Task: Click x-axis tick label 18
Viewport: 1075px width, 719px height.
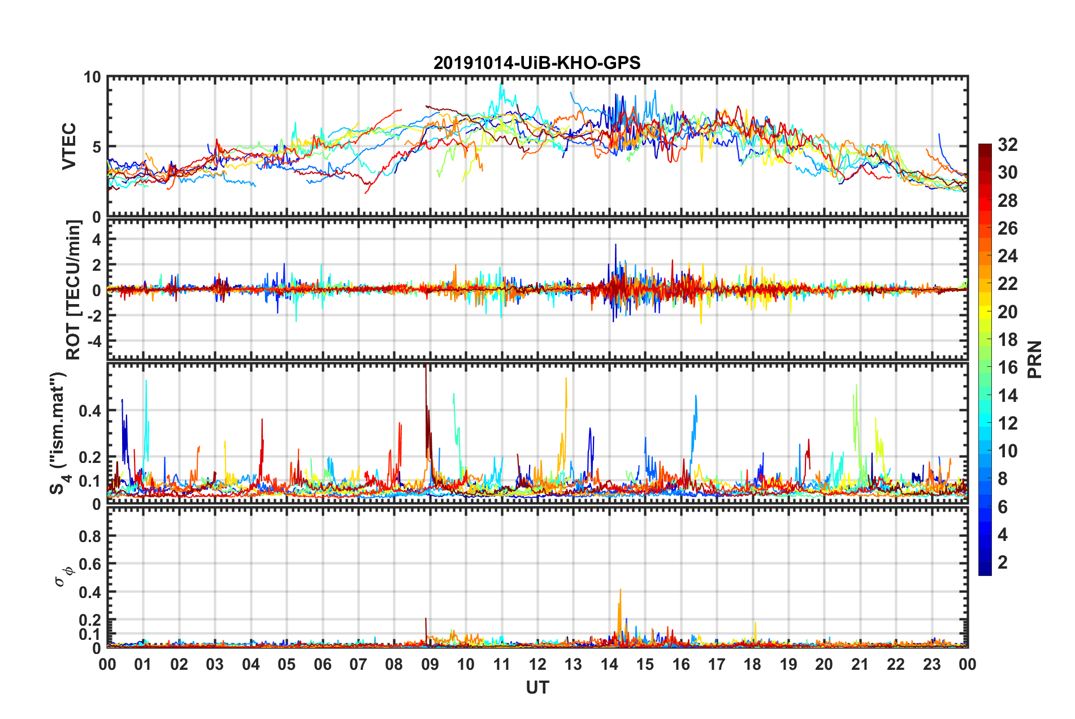Action: click(752, 664)
